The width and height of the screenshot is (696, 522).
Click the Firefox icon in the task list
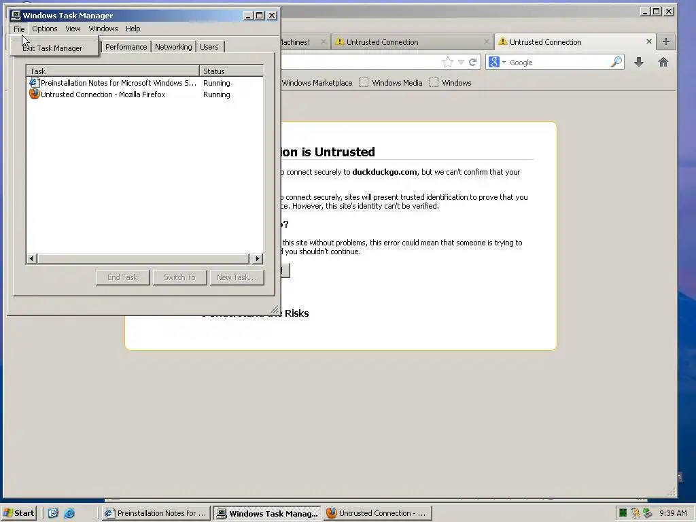[34, 94]
